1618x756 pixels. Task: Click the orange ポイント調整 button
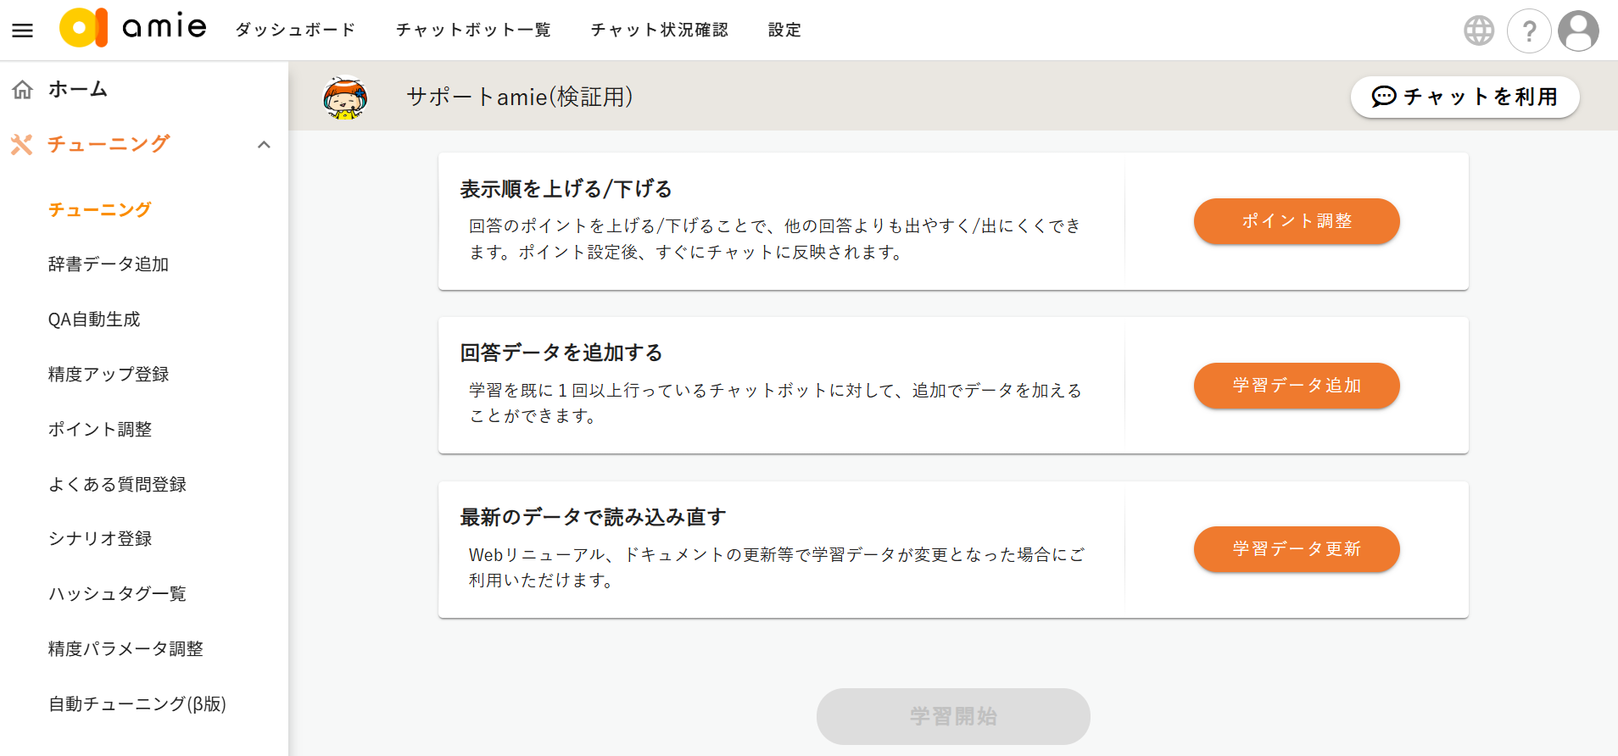coord(1296,221)
